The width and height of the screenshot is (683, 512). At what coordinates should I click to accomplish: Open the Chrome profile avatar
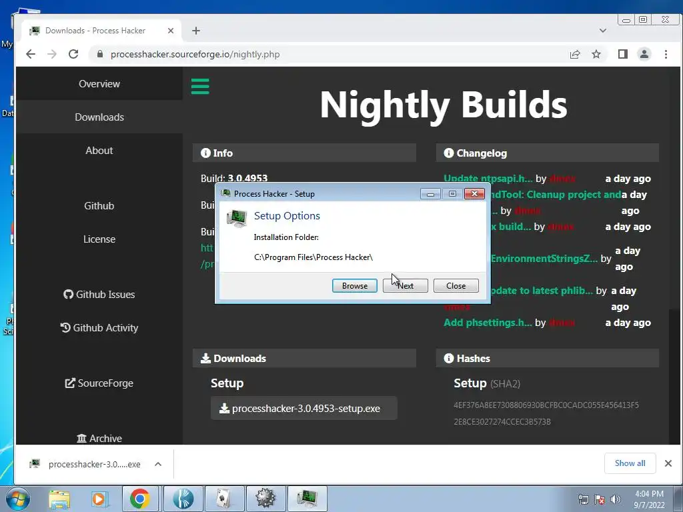(x=644, y=54)
